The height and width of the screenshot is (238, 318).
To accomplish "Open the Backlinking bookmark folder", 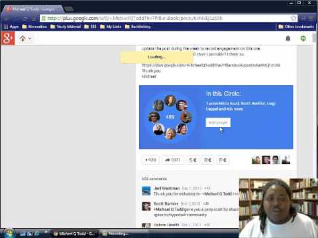I will (138, 26).
